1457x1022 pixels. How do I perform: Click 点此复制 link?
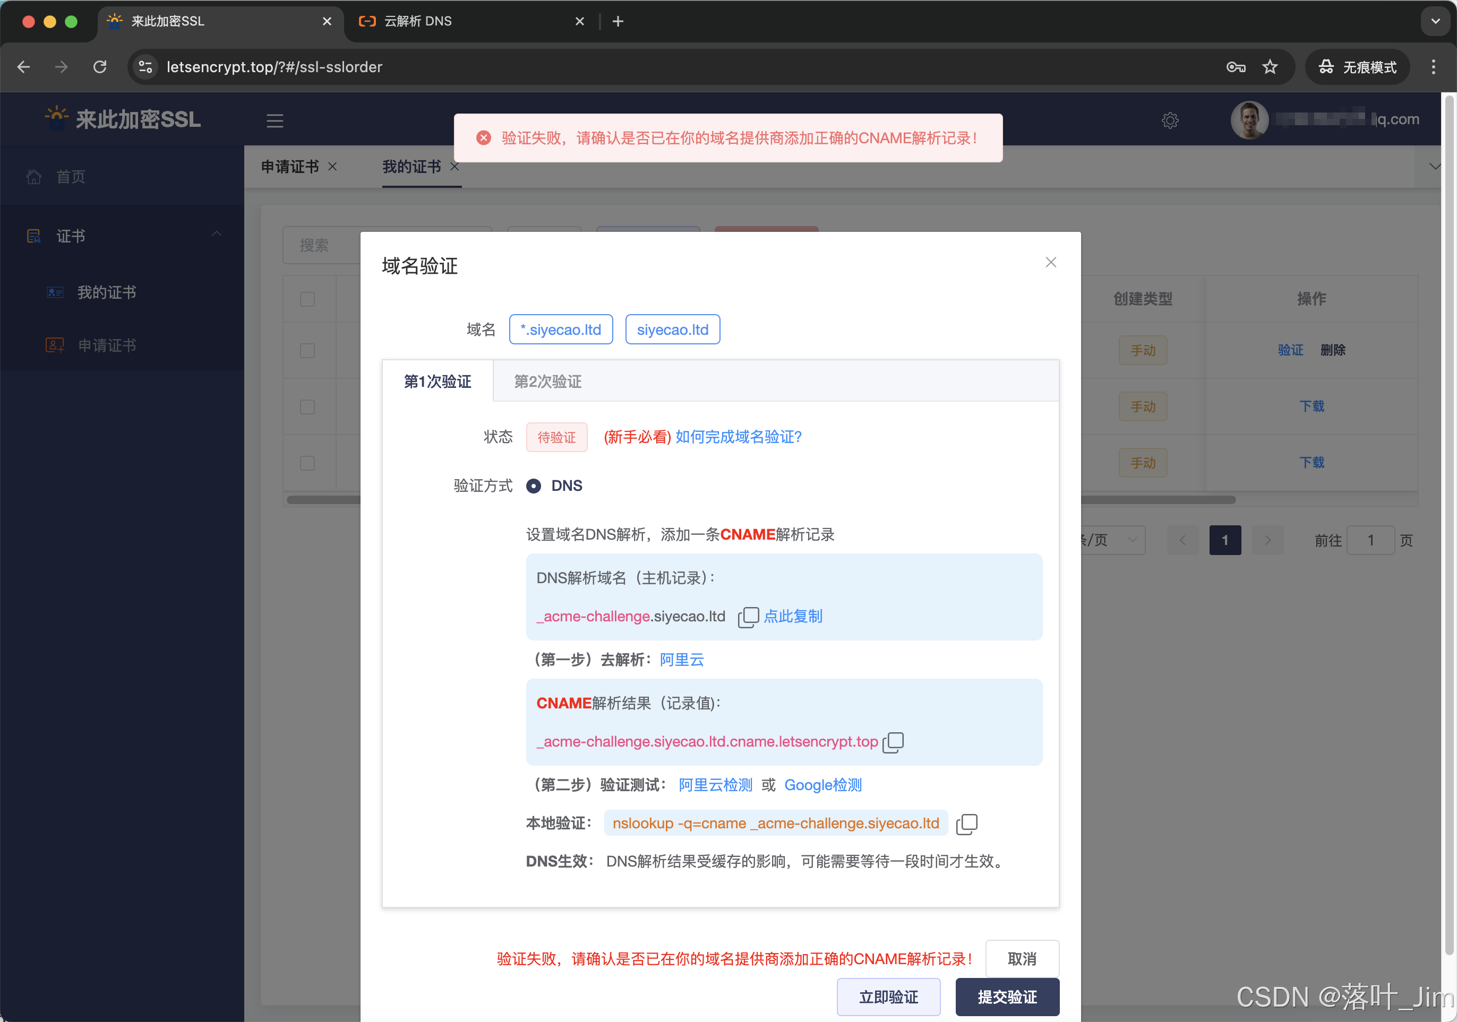(x=793, y=617)
